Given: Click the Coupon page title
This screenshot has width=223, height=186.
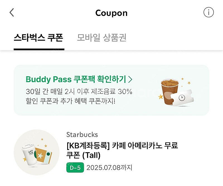Looking at the screenshot, I should point(111,13).
